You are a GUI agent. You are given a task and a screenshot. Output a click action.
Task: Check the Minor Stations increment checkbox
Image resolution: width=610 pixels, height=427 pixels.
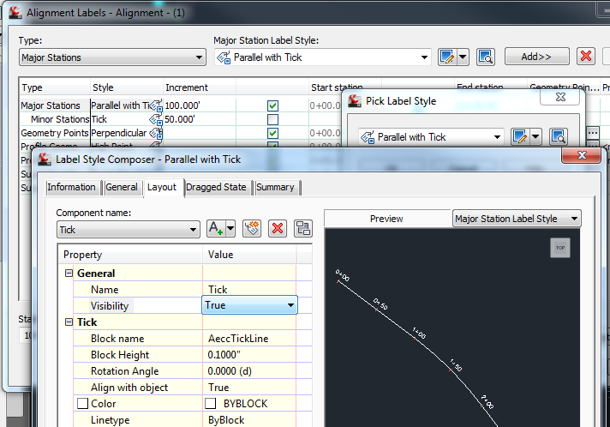click(x=272, y=119)
